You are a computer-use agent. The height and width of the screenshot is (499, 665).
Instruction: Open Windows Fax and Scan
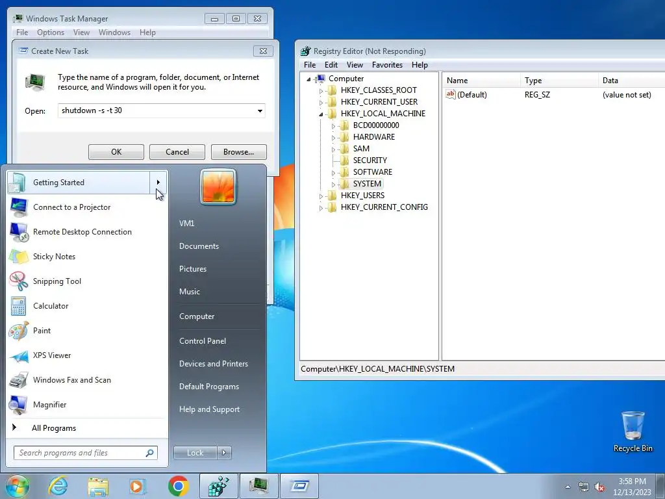tap(87, 379)
